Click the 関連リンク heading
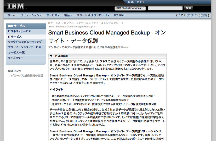The width and height of the screenshot is (216, 141). click(x=15, y=71)
